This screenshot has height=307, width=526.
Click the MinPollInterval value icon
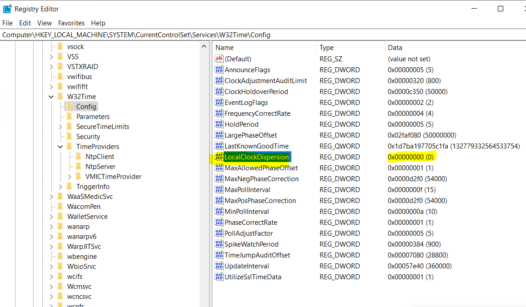click(x=219, y=211)
